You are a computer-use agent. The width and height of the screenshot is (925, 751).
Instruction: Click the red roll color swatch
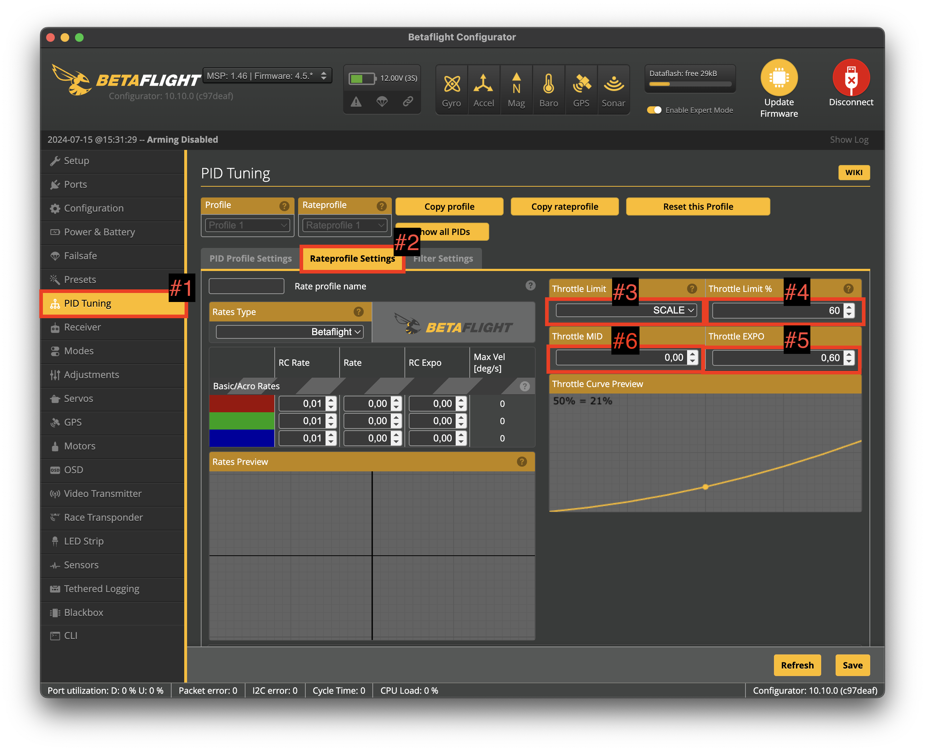242,404
